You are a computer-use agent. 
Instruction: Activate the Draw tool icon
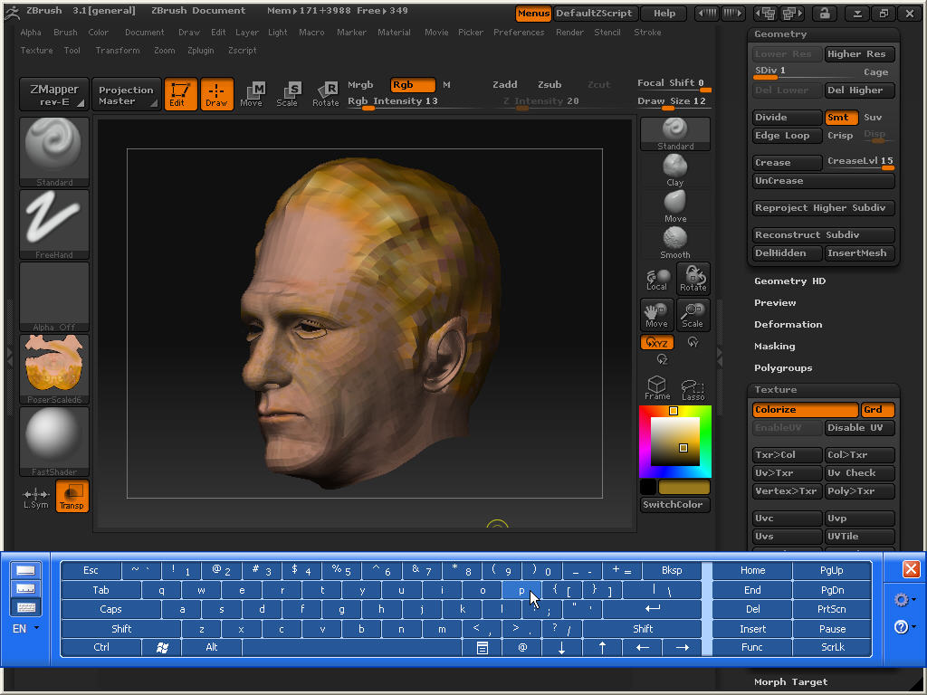coord(217,93)
